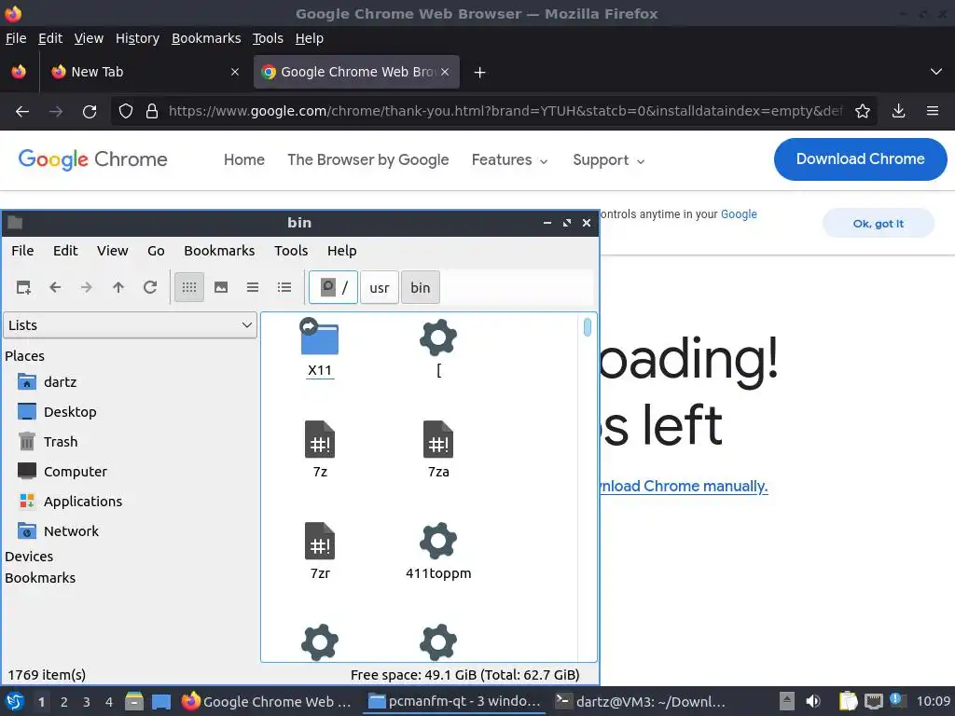Open file manager Tools menu
Viewport: 955px width, 716px height.
(x=291, y=251)
